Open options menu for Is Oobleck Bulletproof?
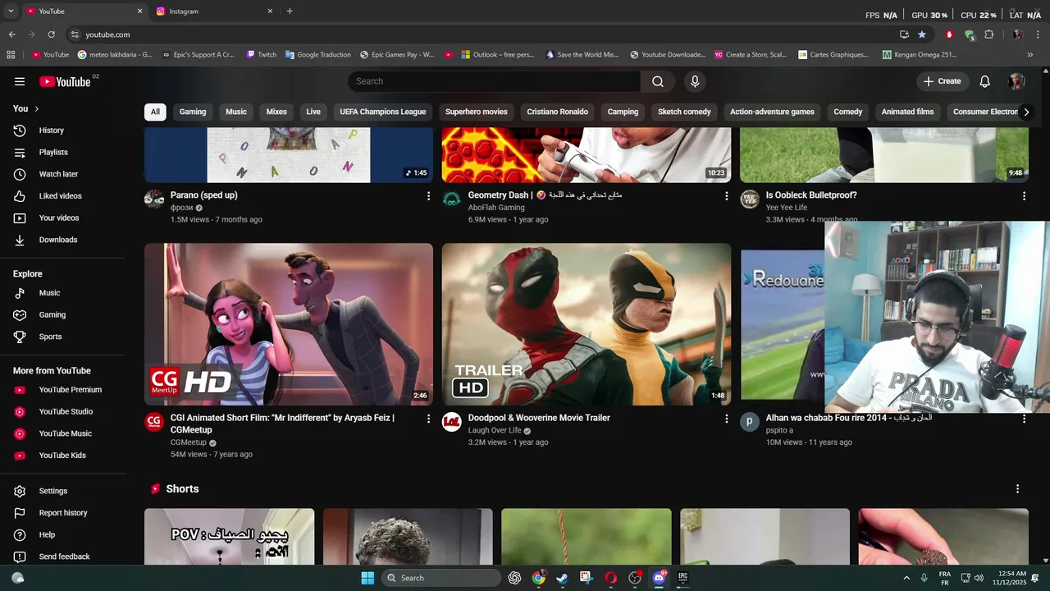 tap(1024, 196)
